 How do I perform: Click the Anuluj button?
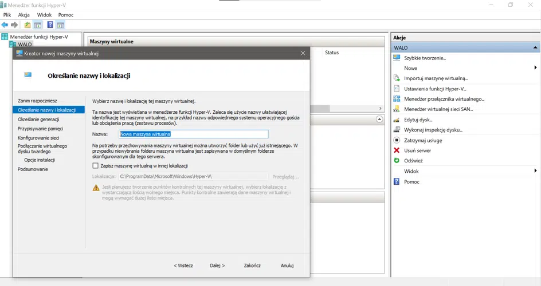pos(287,265)
